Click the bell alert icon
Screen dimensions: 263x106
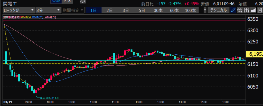[x=83, y=1]
